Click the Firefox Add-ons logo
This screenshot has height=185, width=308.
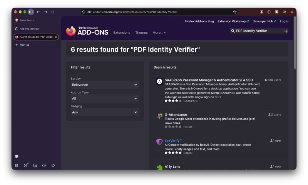click(x=87, y=31)
